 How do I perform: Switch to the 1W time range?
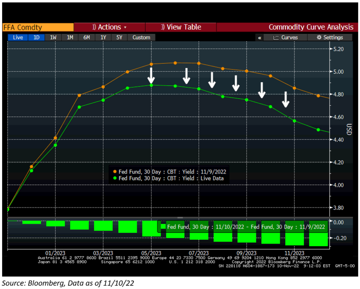(53, 38)
